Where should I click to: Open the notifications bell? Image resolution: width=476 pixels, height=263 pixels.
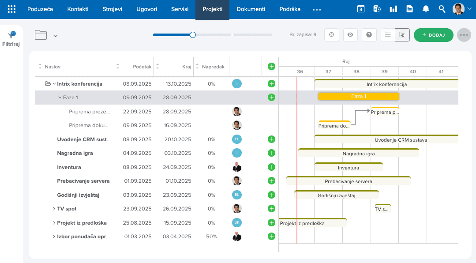pos(426,9)
